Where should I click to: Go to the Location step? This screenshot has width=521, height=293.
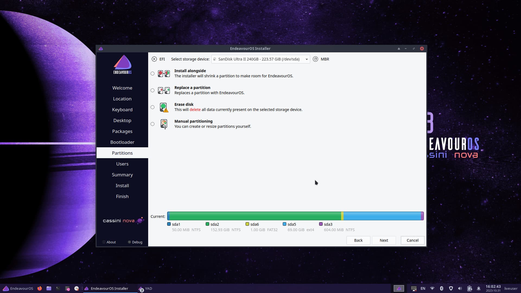point(122,99)
